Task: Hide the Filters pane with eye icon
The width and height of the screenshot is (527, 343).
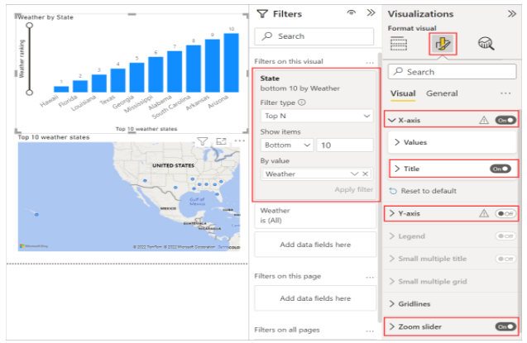Action: [x=351, y=13]
